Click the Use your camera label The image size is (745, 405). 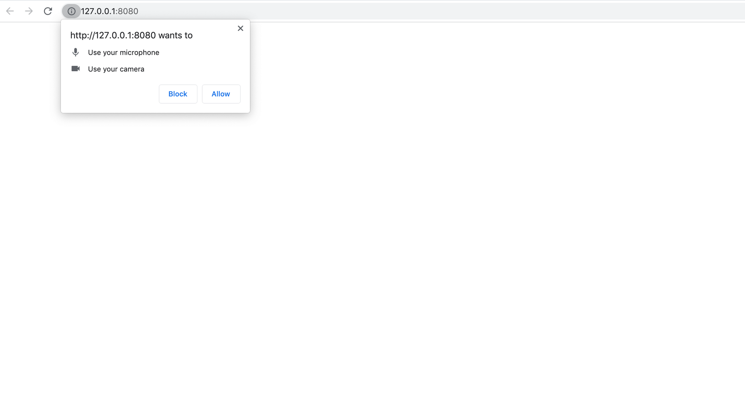click(x=116, y=69)
